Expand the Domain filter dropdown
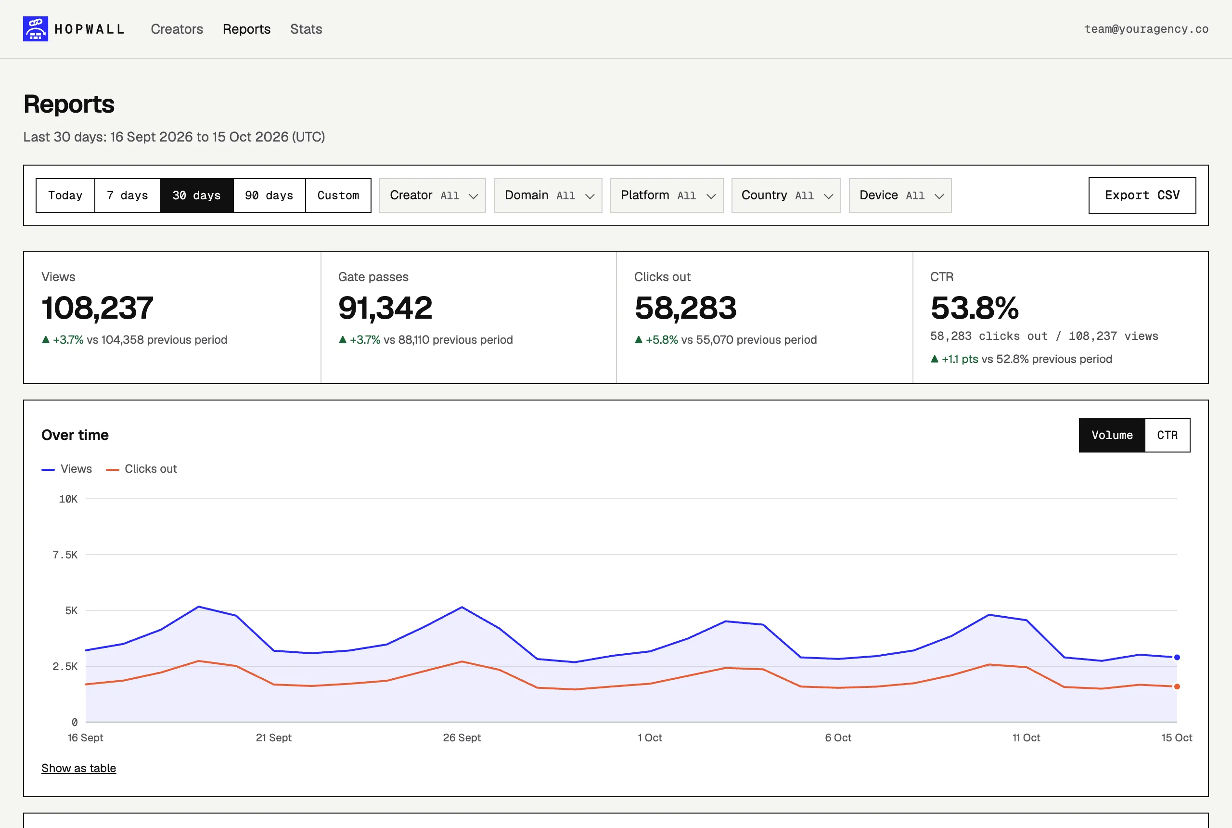The height and width of the screenshot is (828, 1232). (x=548, y=195)
